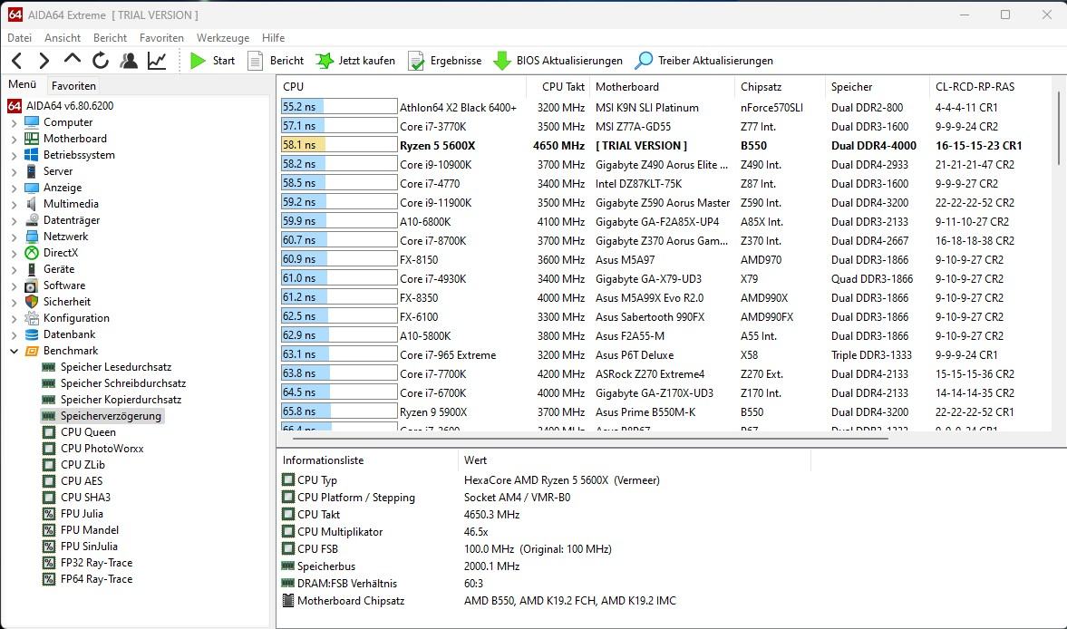
Task: Go forward with the right arrow icon
Action: (x=44, y=61)
